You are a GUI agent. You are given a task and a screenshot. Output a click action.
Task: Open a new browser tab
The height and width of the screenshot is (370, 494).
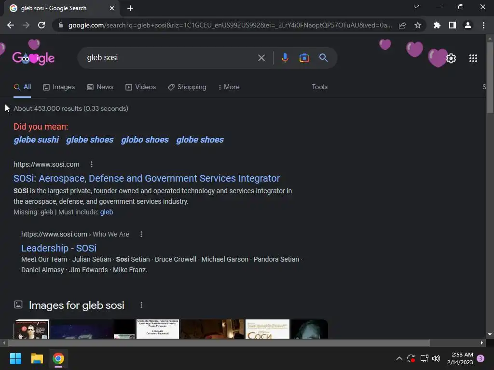[x=130, y=8]
